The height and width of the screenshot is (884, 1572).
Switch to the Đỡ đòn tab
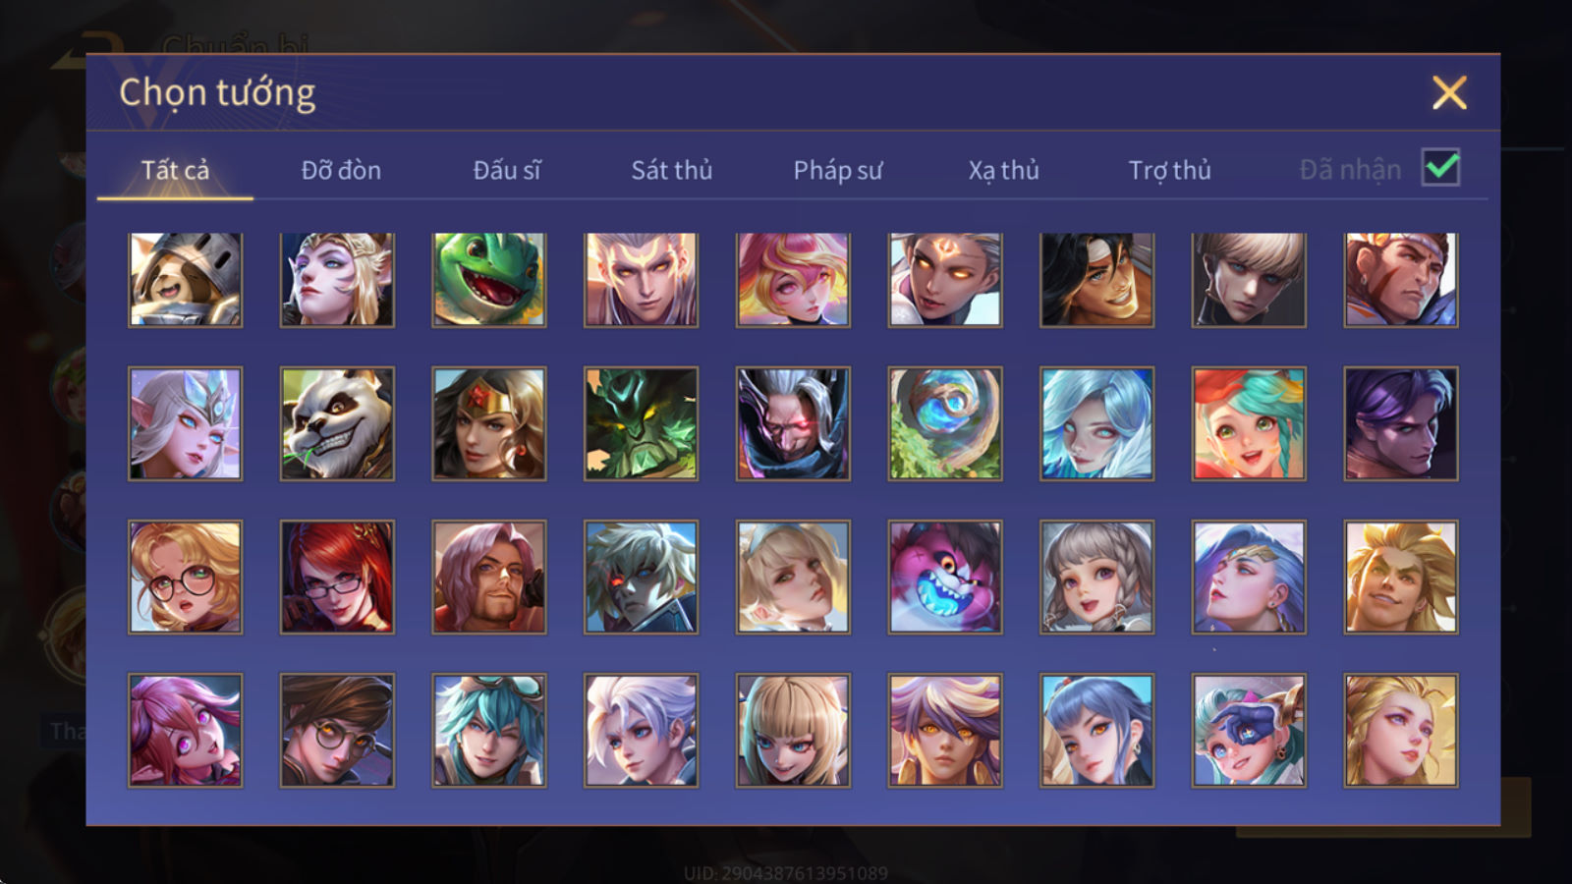pos(341,170)
